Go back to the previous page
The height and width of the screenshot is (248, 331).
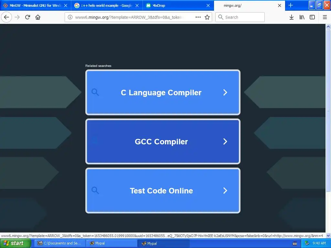[x=6, y=17]
